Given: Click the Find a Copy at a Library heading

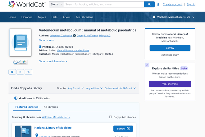Looking at the screenshot, I should pos(26,88).
